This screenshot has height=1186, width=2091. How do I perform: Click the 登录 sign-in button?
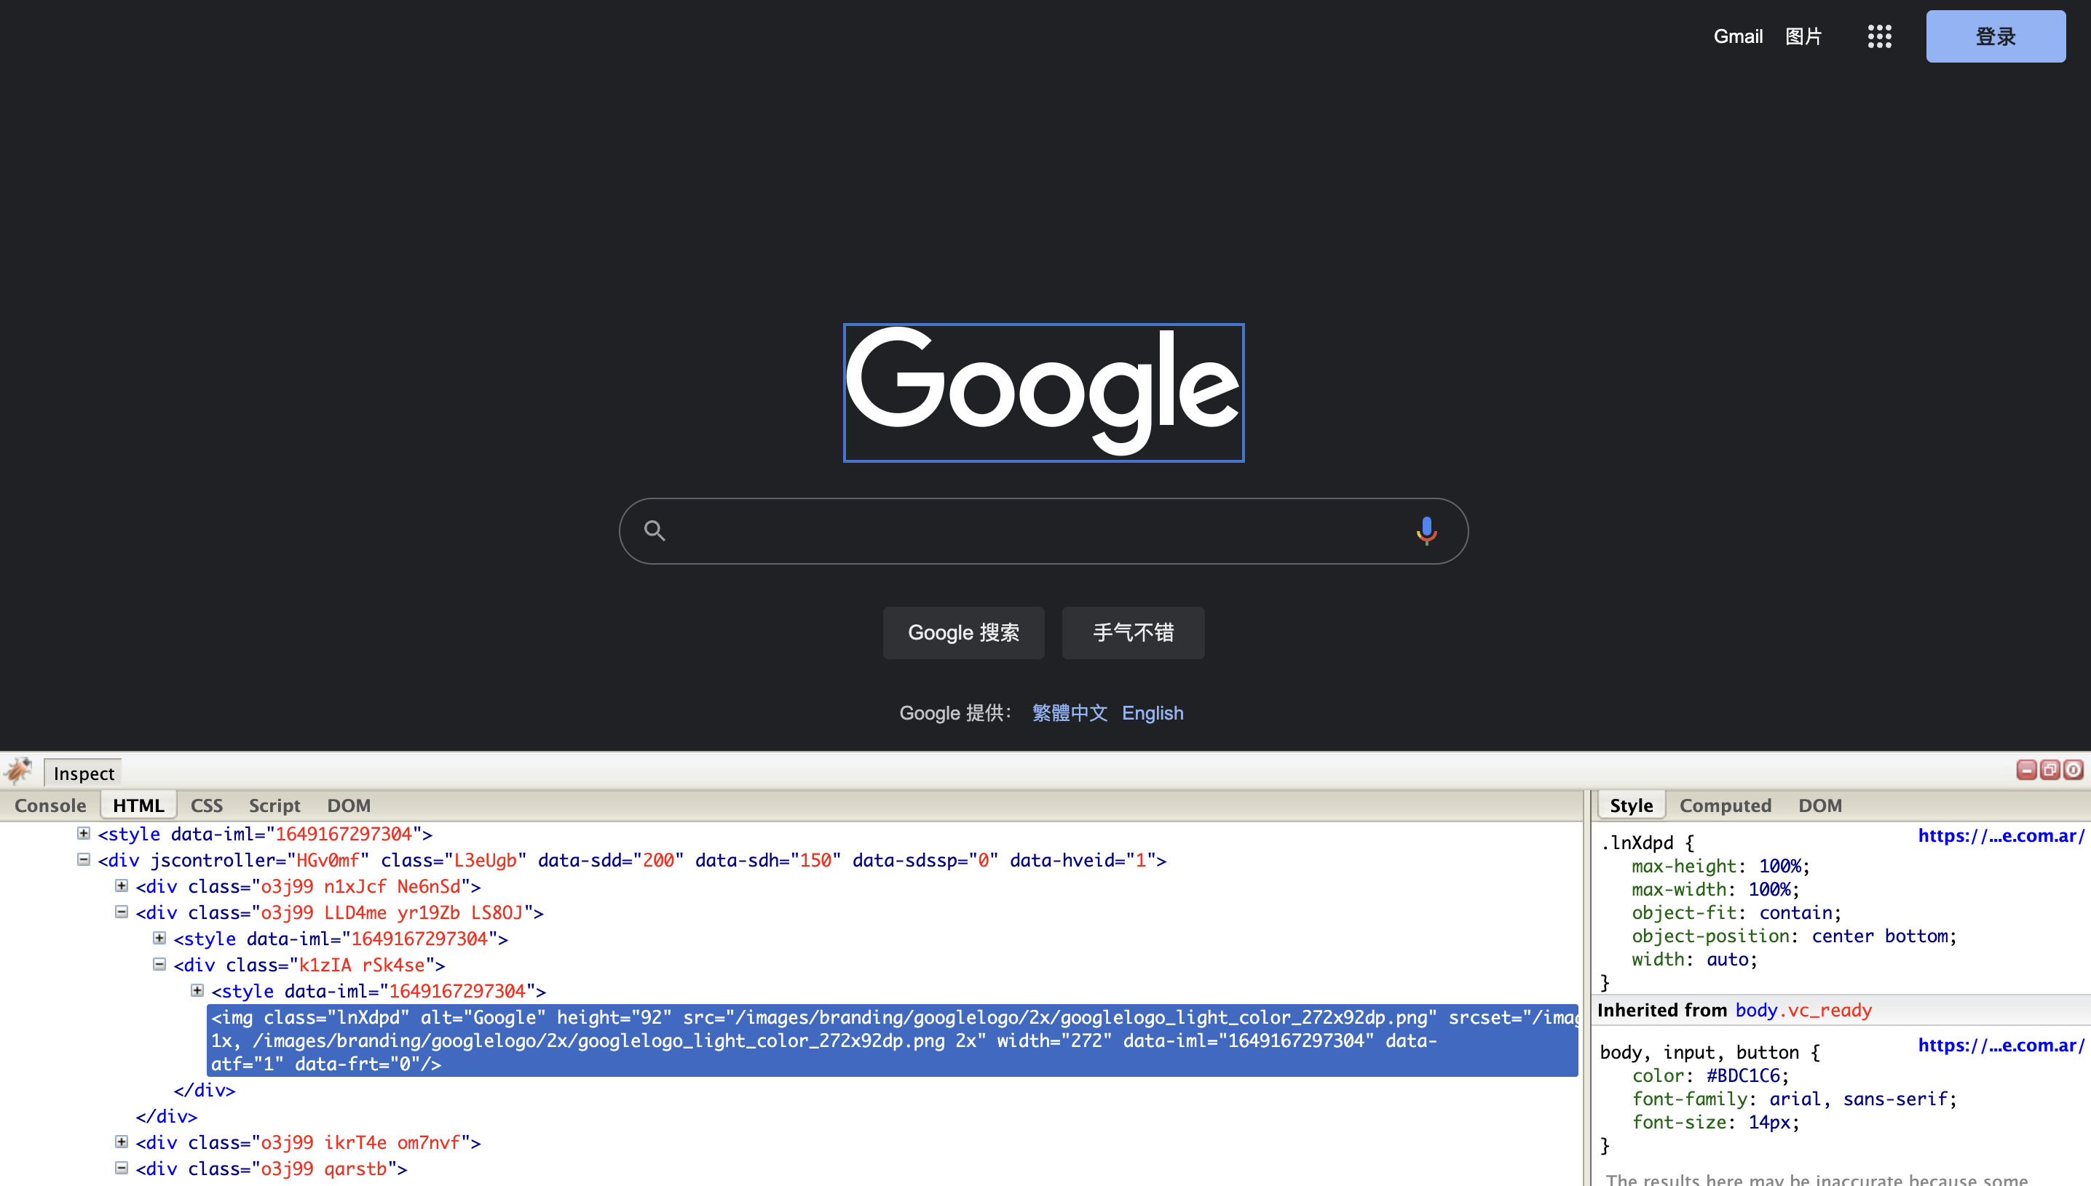[1995, 36]
